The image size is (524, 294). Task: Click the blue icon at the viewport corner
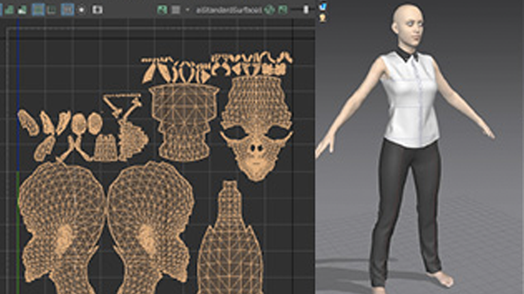coord(322,6)
